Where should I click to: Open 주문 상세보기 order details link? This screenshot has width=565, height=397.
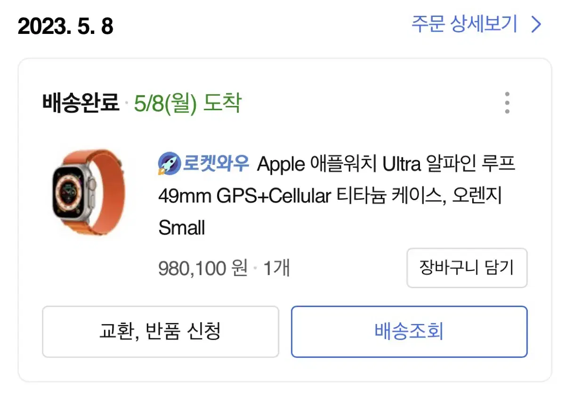(x=477, y=24)
